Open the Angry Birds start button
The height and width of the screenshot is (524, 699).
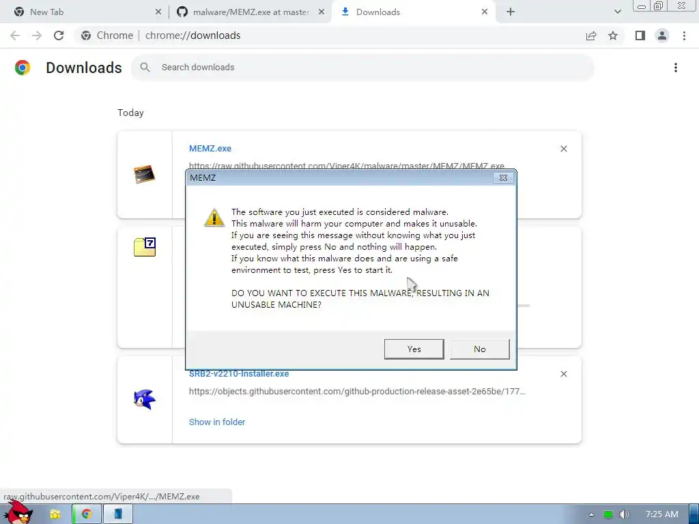point(18,512)
